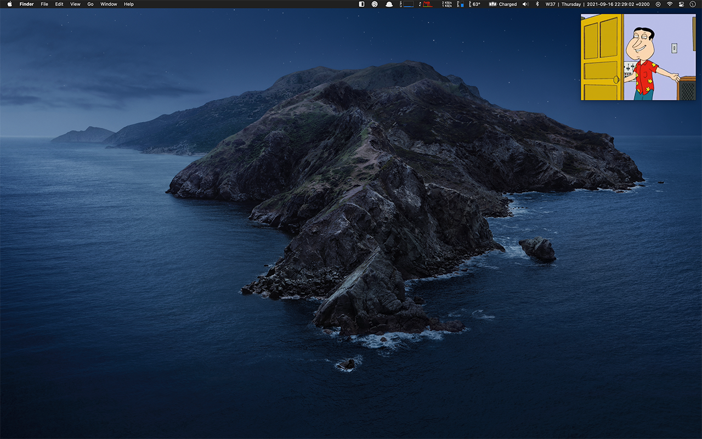Click the red network activity graph icon
702x439 pixels.
point(428,4)
